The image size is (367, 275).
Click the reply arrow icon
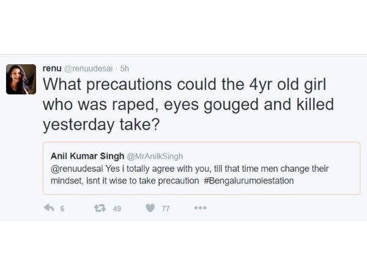49,208
